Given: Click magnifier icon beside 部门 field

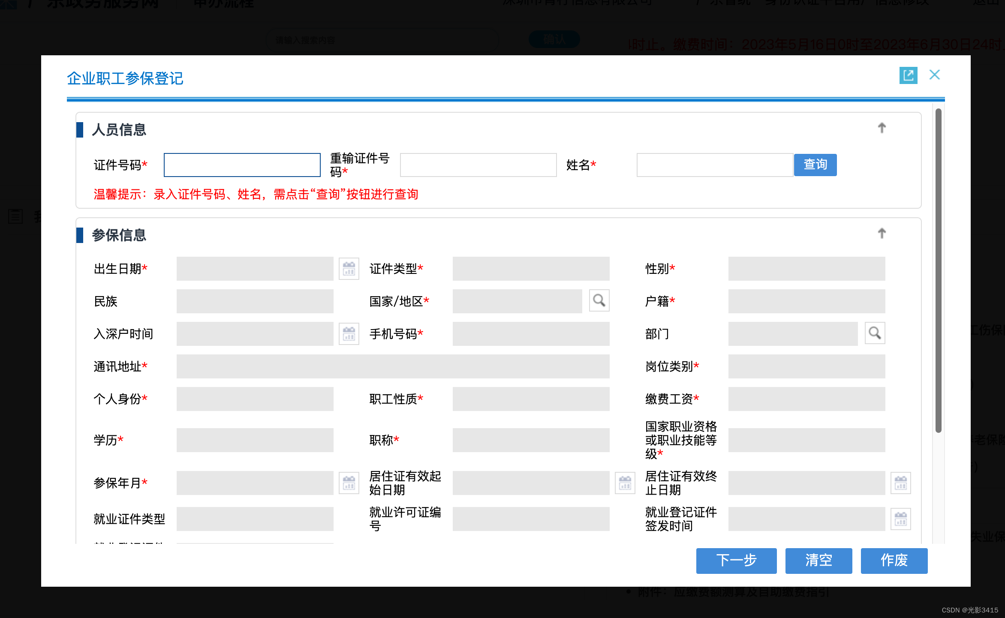Looking at the screenshot, I should 875,333.
